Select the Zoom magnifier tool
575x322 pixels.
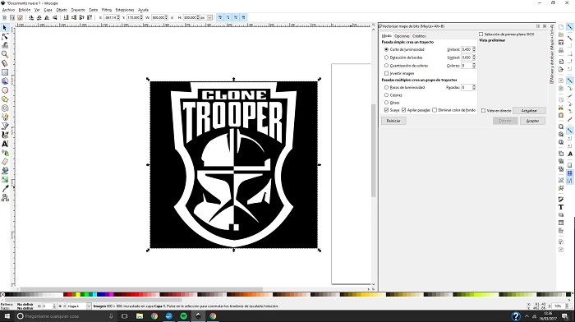click(x=5, y=54)
